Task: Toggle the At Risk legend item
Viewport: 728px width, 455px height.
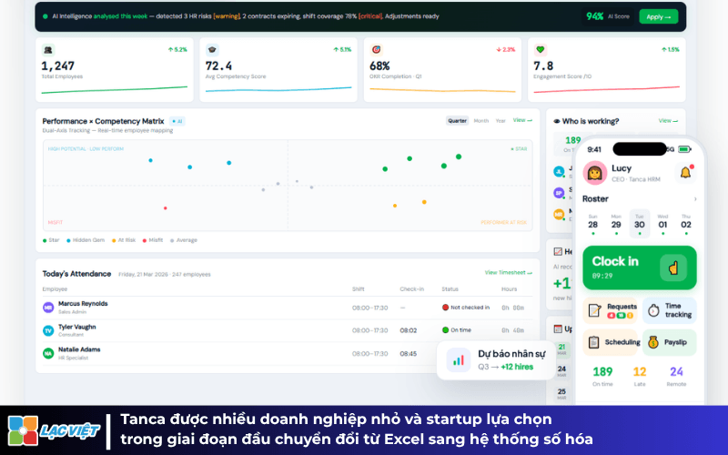Action: (x=124, y=240)
